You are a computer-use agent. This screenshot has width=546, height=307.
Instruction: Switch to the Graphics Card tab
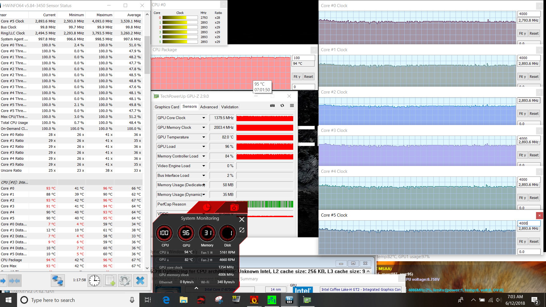[x=167, y=107]
